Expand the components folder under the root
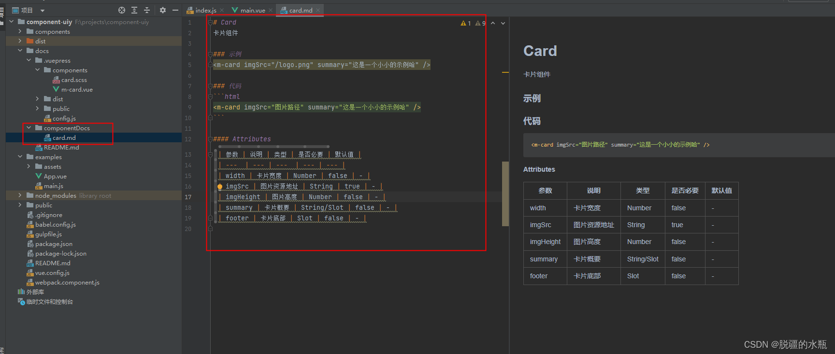This screenshot has height=354, width=835. [20, 31]
